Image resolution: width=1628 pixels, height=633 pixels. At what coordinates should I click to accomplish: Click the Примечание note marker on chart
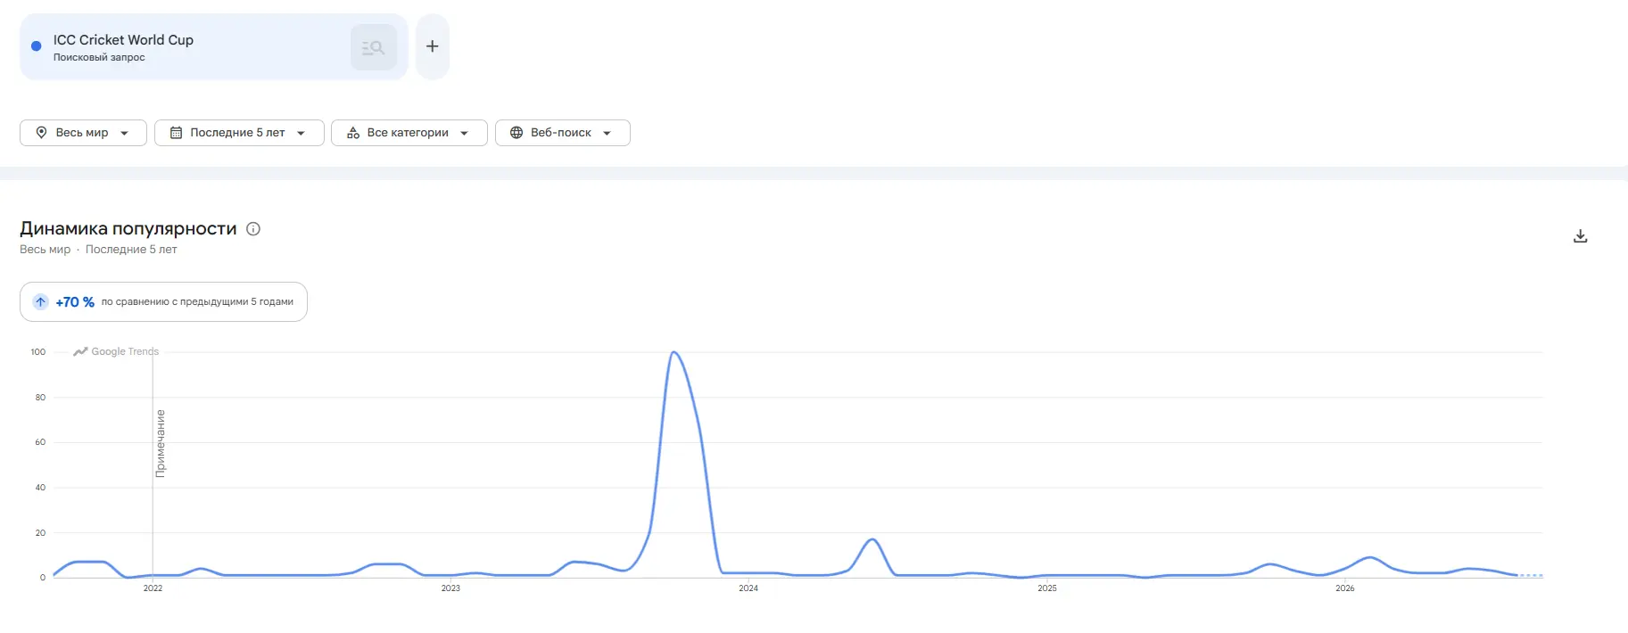(161, 443)
